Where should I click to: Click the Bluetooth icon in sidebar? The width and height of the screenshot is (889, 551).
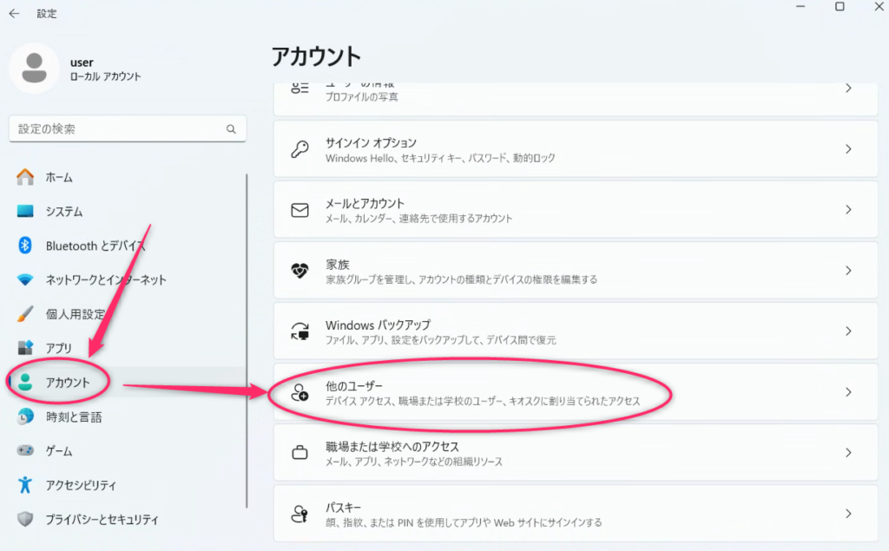25,246
